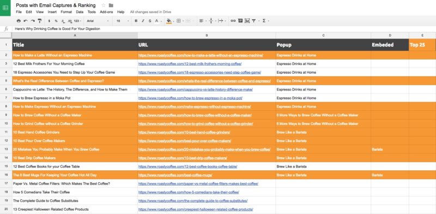Select column C header
The width and height of the screenshot is (436, 214).
pyautogui.click(x=323, y=35)
